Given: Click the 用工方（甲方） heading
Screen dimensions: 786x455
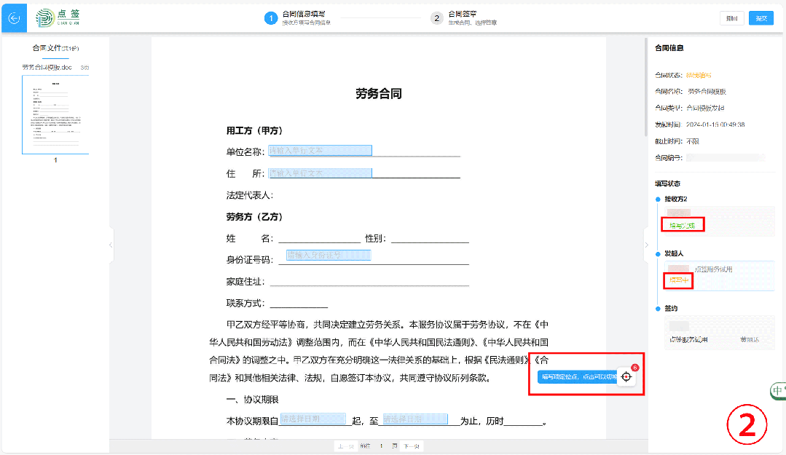Looking at the screenshot, I should (x=255, y=131).
